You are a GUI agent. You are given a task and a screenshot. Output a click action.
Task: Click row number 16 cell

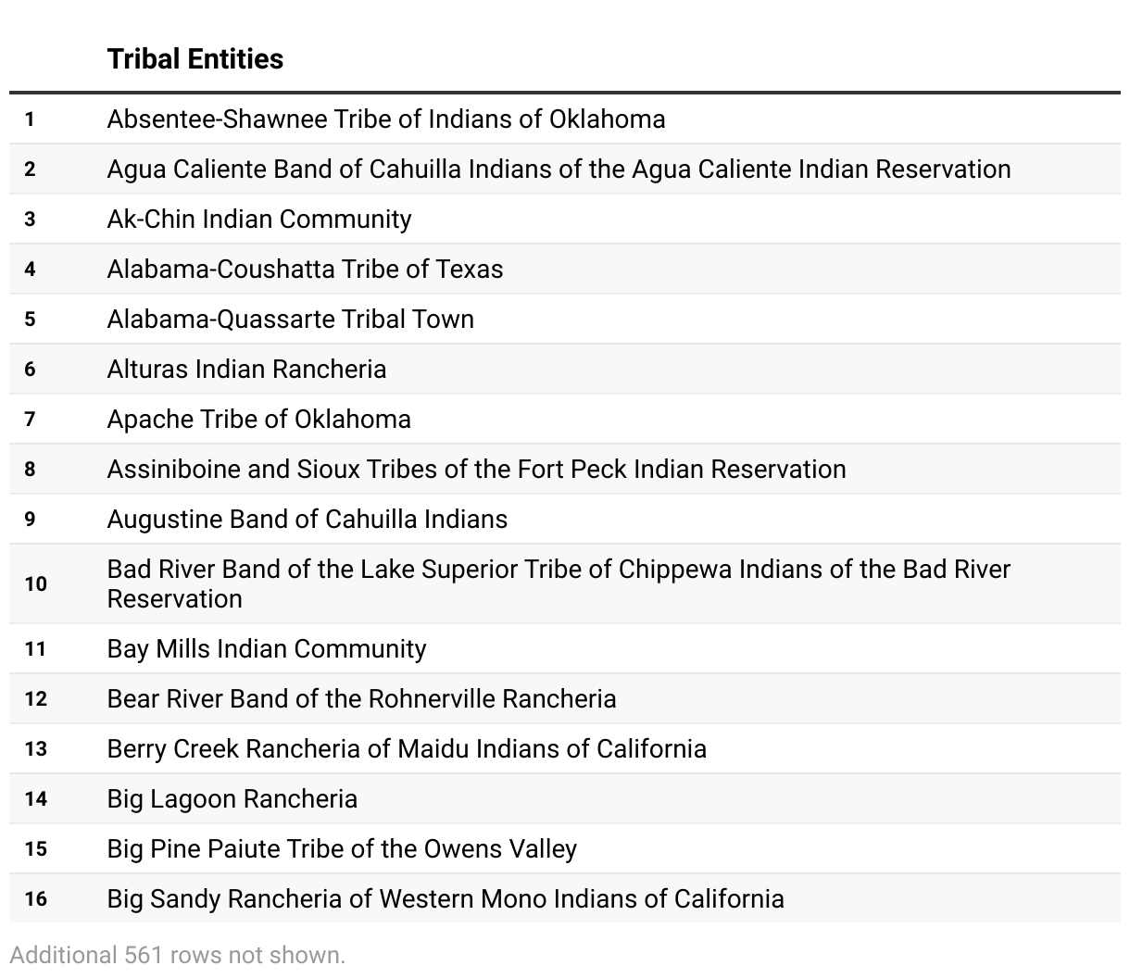point(35,899)
